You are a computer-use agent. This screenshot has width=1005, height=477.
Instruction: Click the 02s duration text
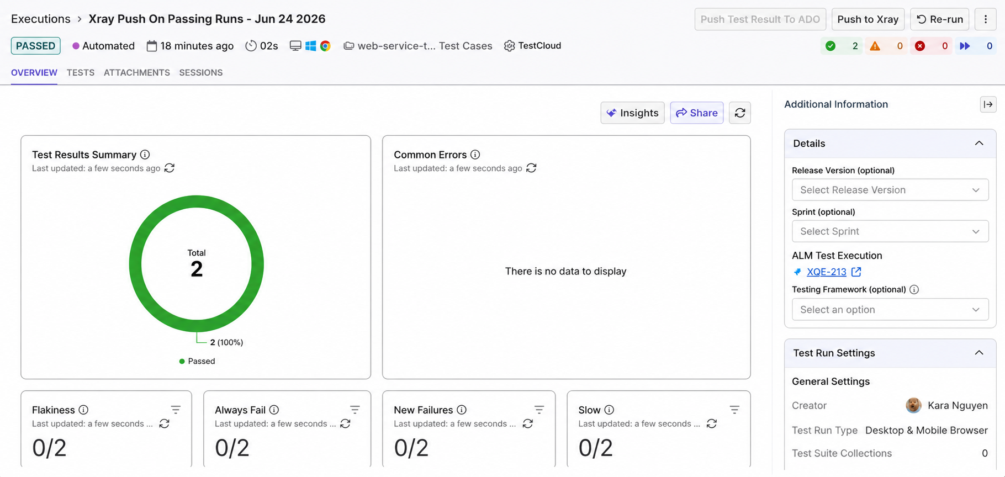[269, 46]
